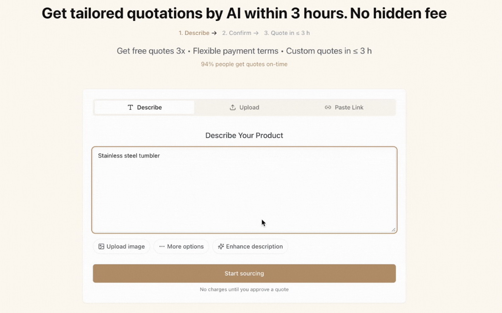Click the picture icon in Upload image
502x313 pixels.
click(101, 247)
